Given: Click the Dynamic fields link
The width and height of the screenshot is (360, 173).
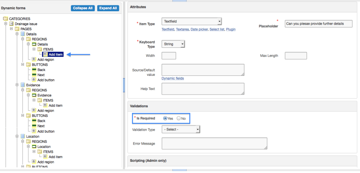Looking at the screenshot, I should point(173,78).
